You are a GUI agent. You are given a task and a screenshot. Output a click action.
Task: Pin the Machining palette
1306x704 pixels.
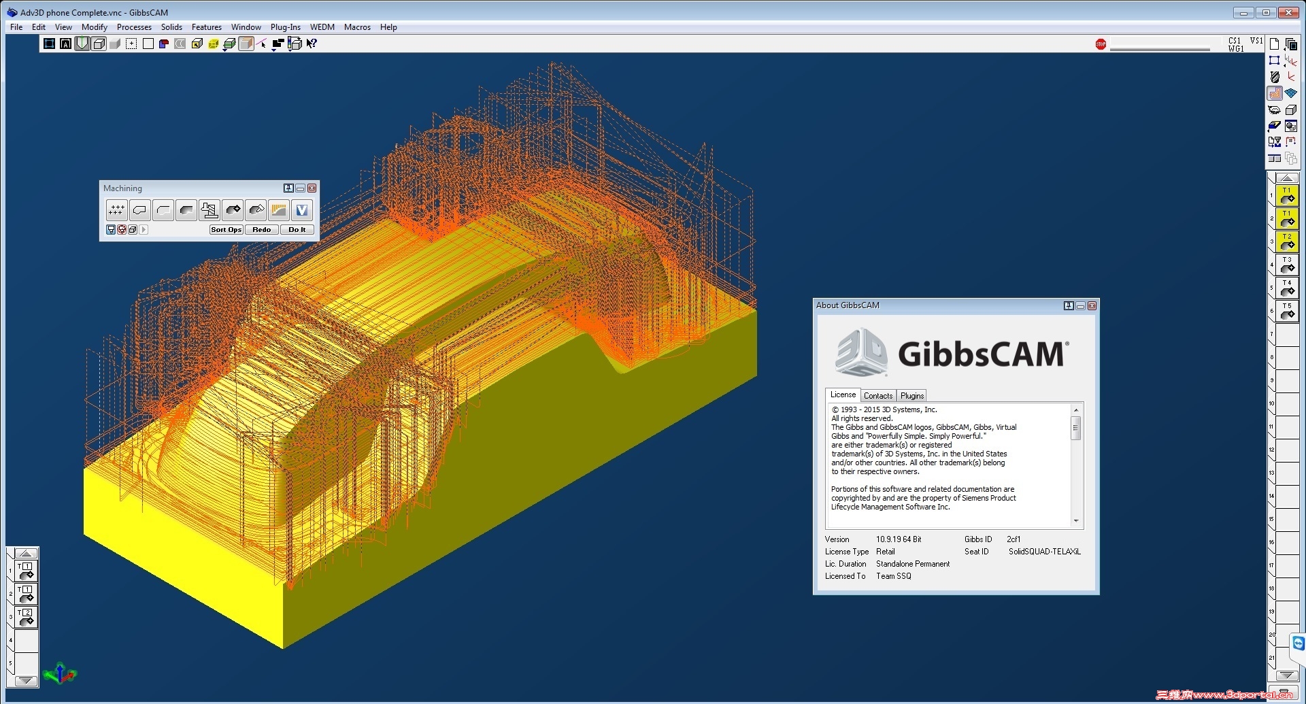pyautogui.click(x=288, y=188)
